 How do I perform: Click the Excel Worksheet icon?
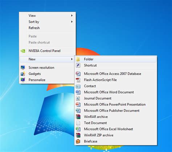click(x=78, y=129)
